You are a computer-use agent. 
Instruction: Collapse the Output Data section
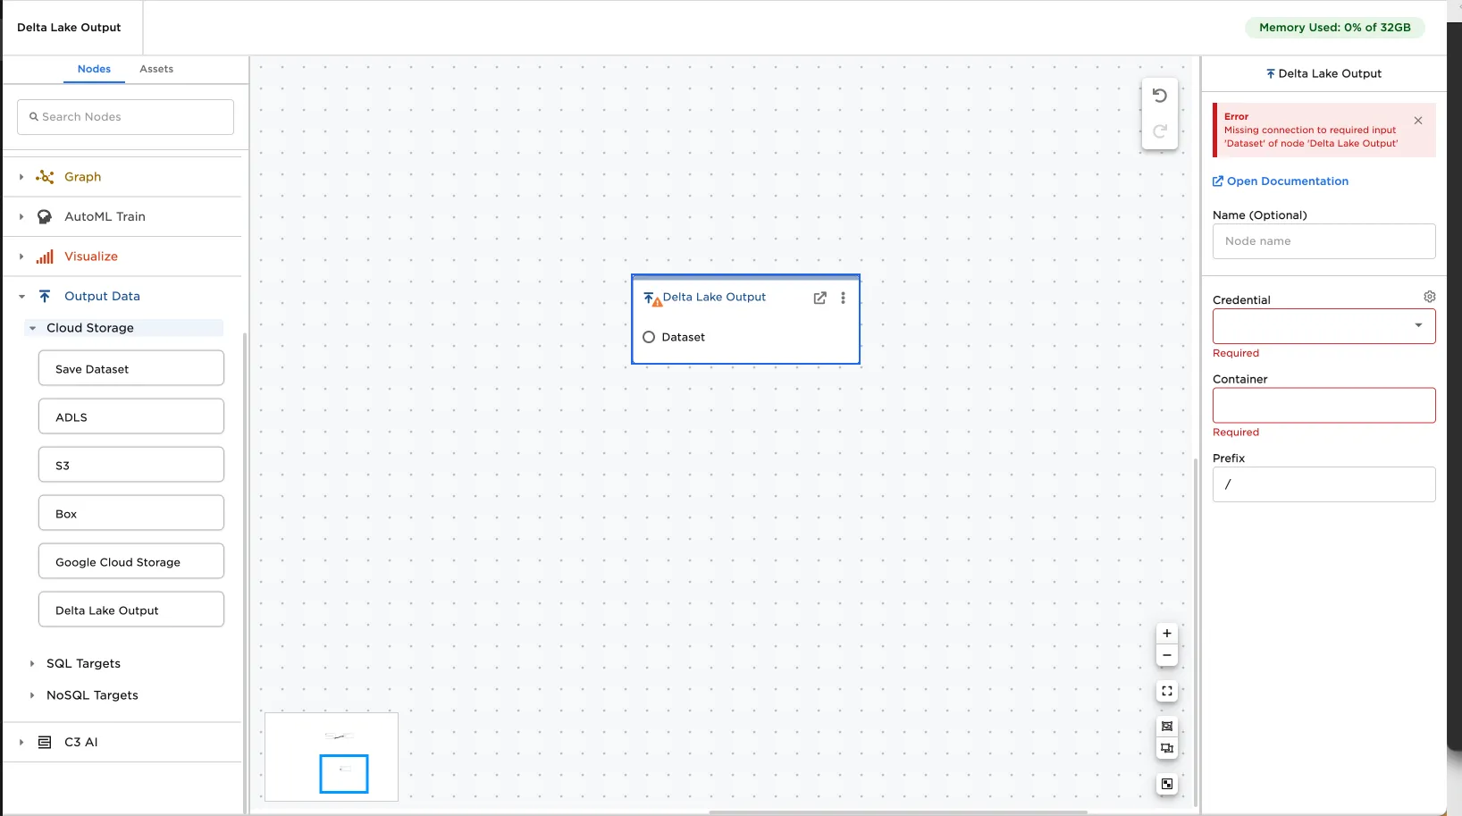(x=21, y=296)
